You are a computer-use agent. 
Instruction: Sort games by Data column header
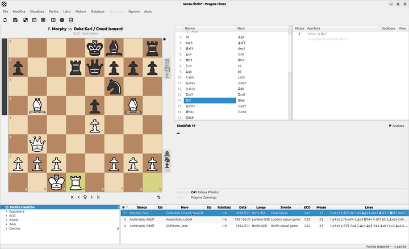pyautogui.click(x=243, y=208)
